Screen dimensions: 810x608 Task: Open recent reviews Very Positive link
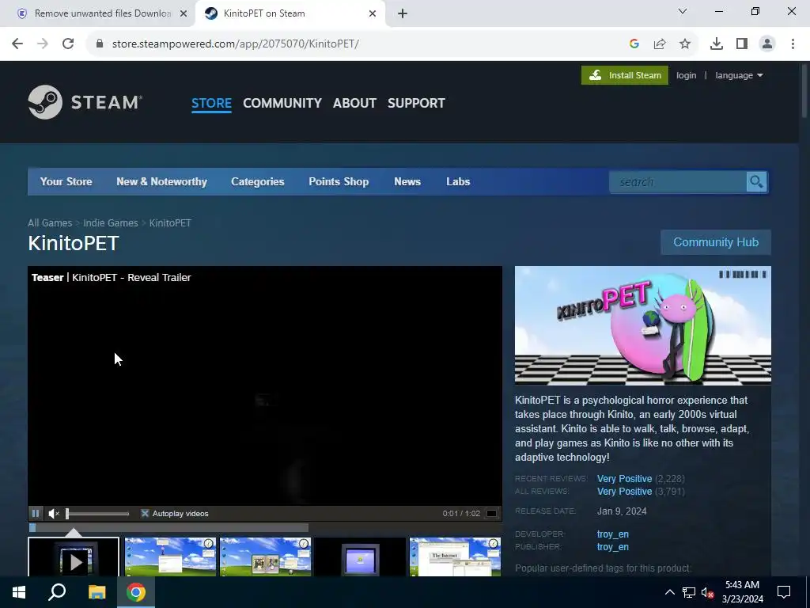(x=625, y=479)
